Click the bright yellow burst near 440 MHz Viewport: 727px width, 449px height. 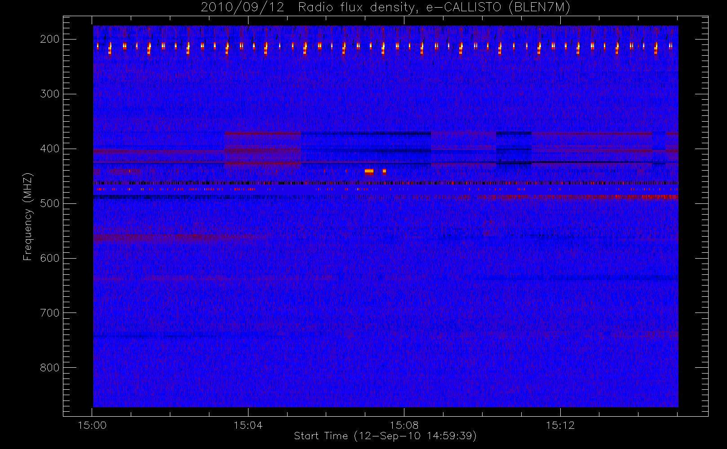(369, 171)
